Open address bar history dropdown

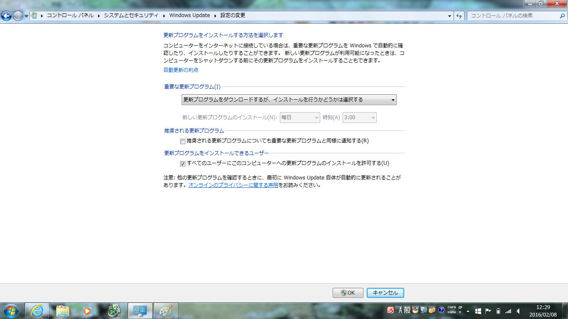pos(450,16)
